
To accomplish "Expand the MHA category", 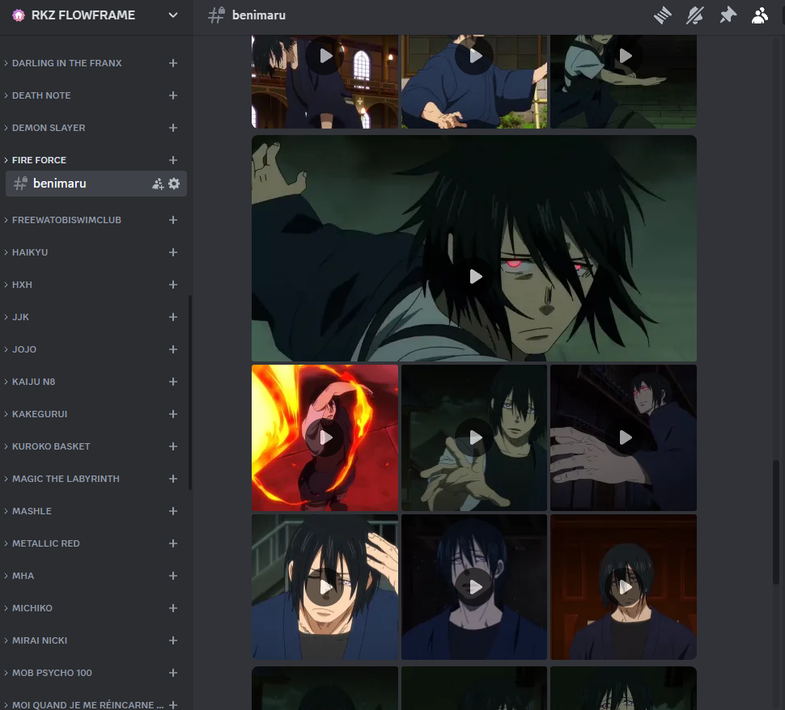I will (x=19, y=576).
